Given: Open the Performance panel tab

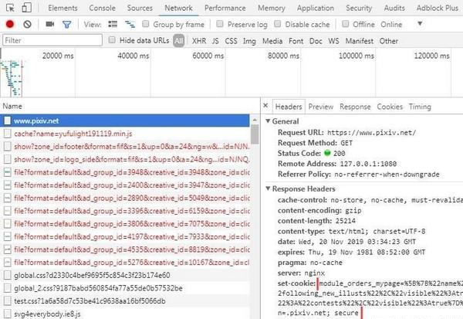Looking at the screenshot, I should point(225,8).
